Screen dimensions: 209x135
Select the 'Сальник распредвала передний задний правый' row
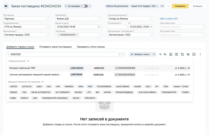(100, 75)
